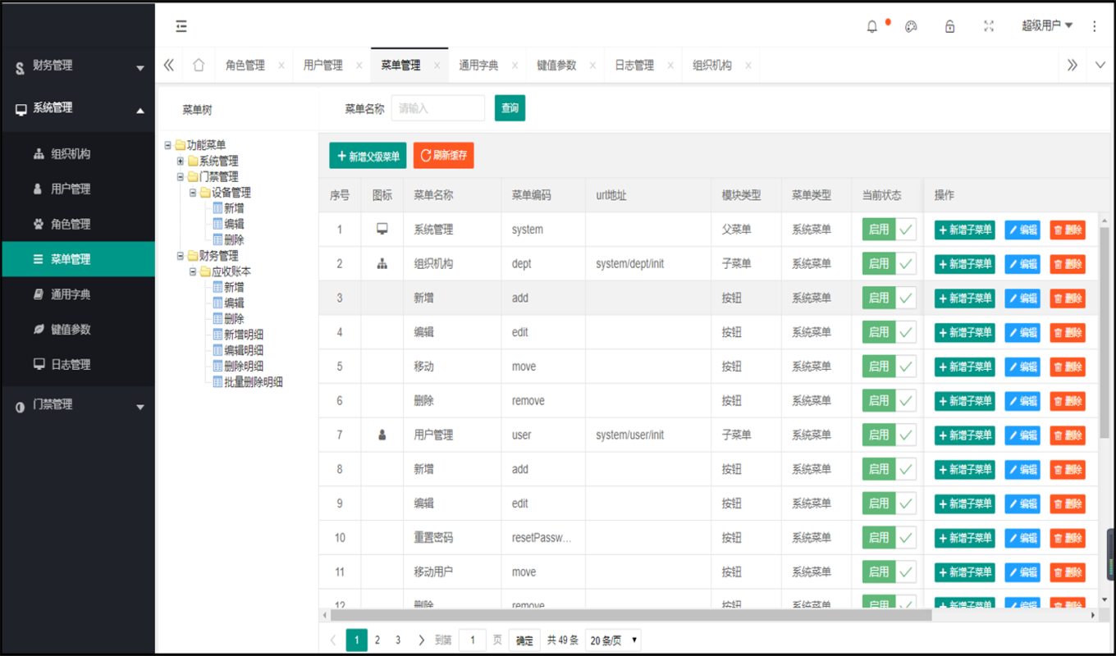The image size is (1116, 656).
Task: Toggle 启用 status for 移动用户 row
Action: (889, 572)
